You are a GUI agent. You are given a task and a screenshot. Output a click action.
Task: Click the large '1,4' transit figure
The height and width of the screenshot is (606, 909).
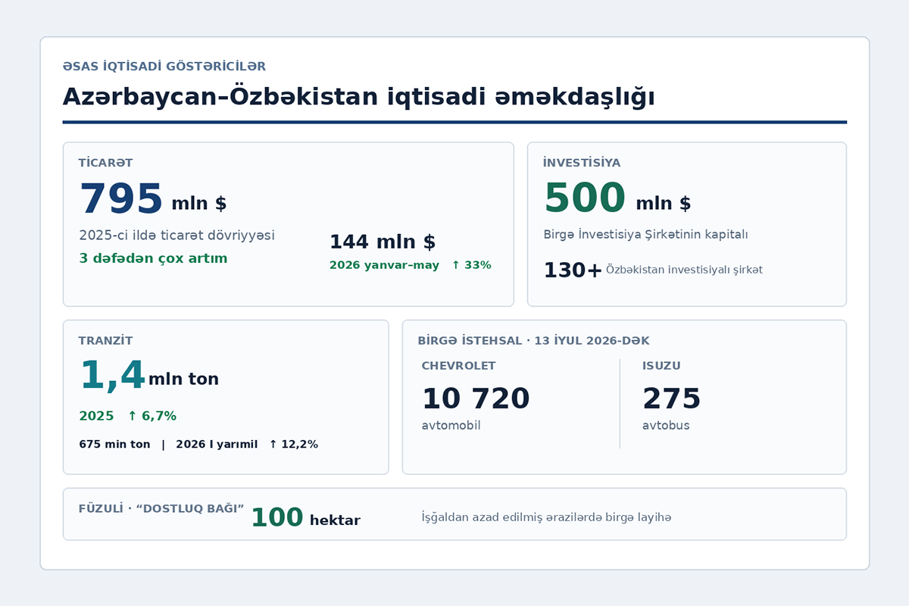(x=112, y=376)
